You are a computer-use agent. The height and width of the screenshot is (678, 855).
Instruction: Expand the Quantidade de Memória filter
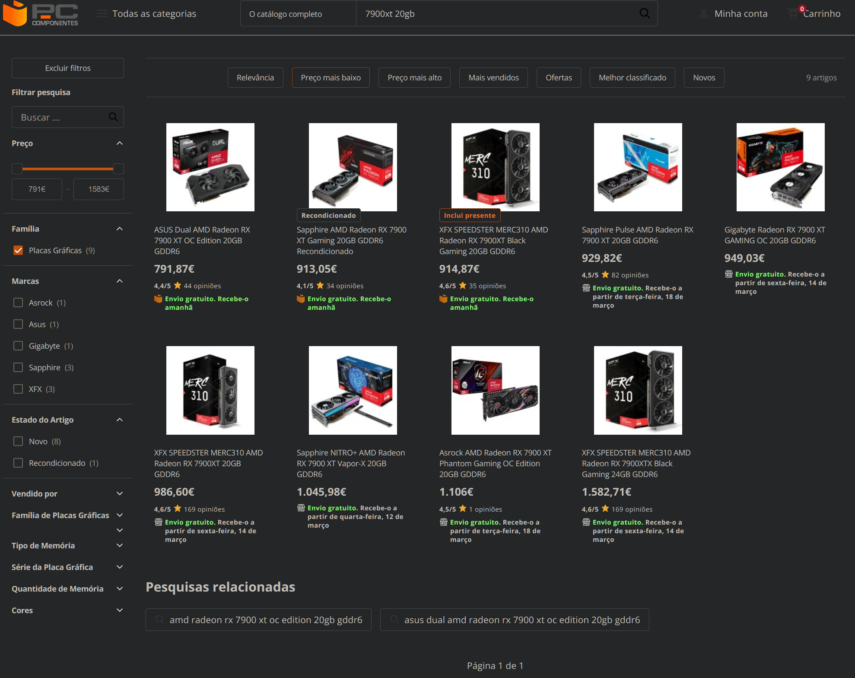[120, 589]
